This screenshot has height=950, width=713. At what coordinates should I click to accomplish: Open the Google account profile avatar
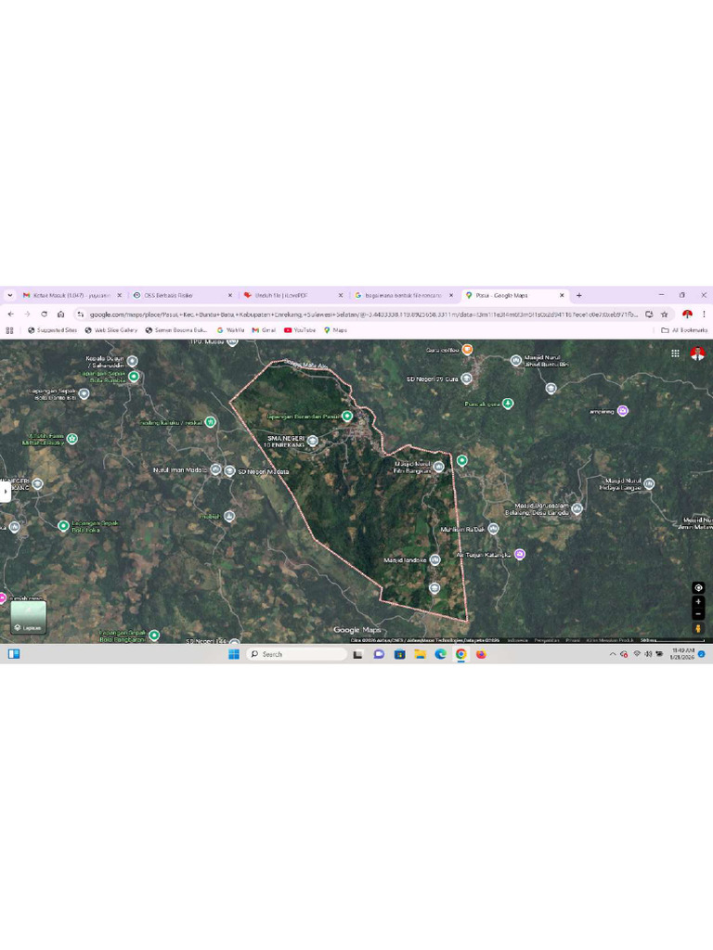point(697,353)
